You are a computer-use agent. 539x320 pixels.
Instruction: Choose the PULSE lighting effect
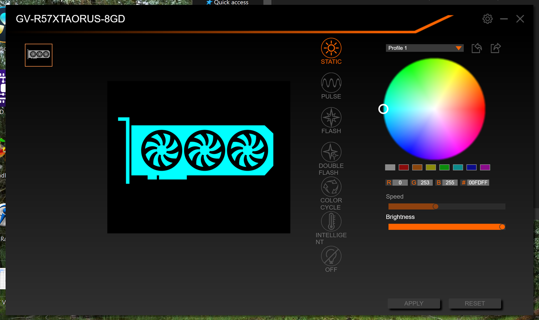[x=331, y=83]
